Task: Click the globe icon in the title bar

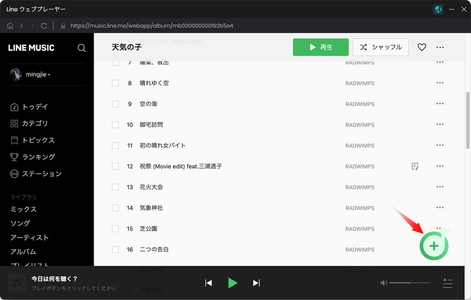Action: tap(438, 9)
